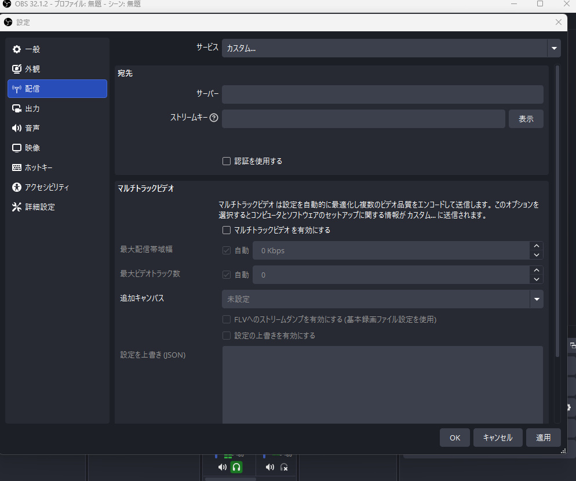The height and width of the screenshot is (481, 576).
Task: Click the 外観 appearance icon
Action: coord(17,69)
